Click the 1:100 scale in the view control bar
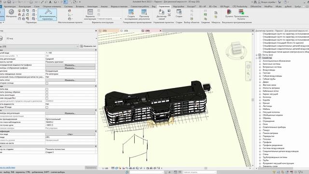 105,168
